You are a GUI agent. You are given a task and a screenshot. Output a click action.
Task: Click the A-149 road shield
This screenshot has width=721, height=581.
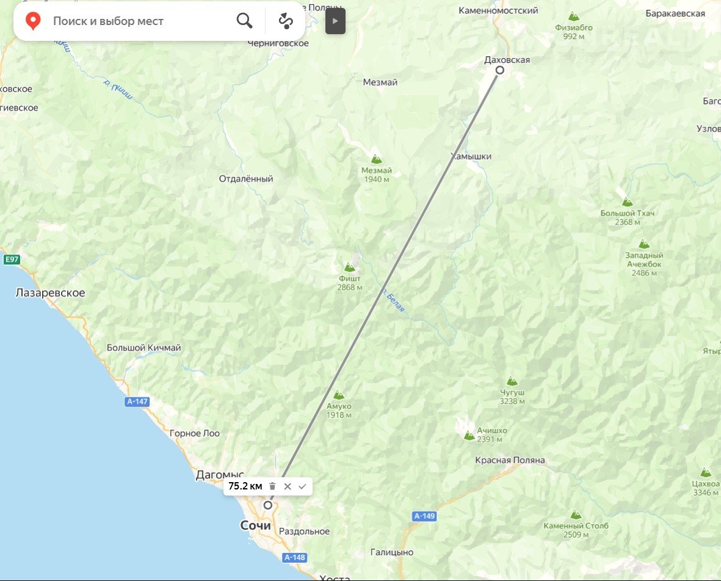[x=424, y=516]
